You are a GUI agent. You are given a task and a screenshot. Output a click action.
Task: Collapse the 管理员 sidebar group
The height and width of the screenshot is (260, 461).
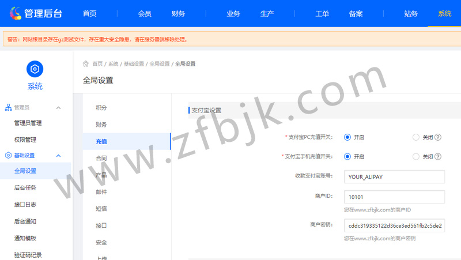point(59,108)
